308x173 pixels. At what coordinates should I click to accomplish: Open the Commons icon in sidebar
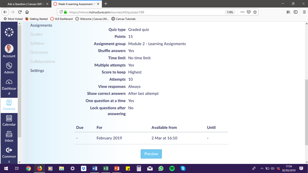9,150
